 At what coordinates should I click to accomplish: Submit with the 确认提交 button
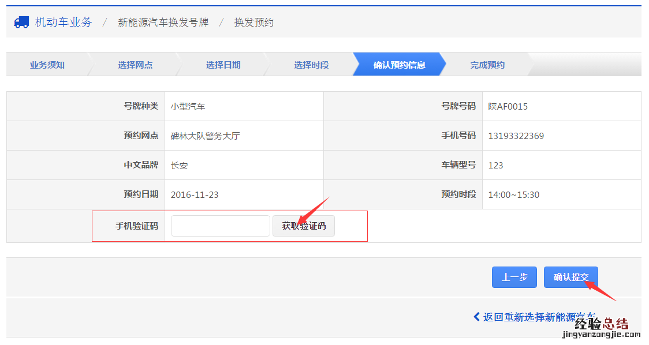pyautogui.click(x=570, y=277)
